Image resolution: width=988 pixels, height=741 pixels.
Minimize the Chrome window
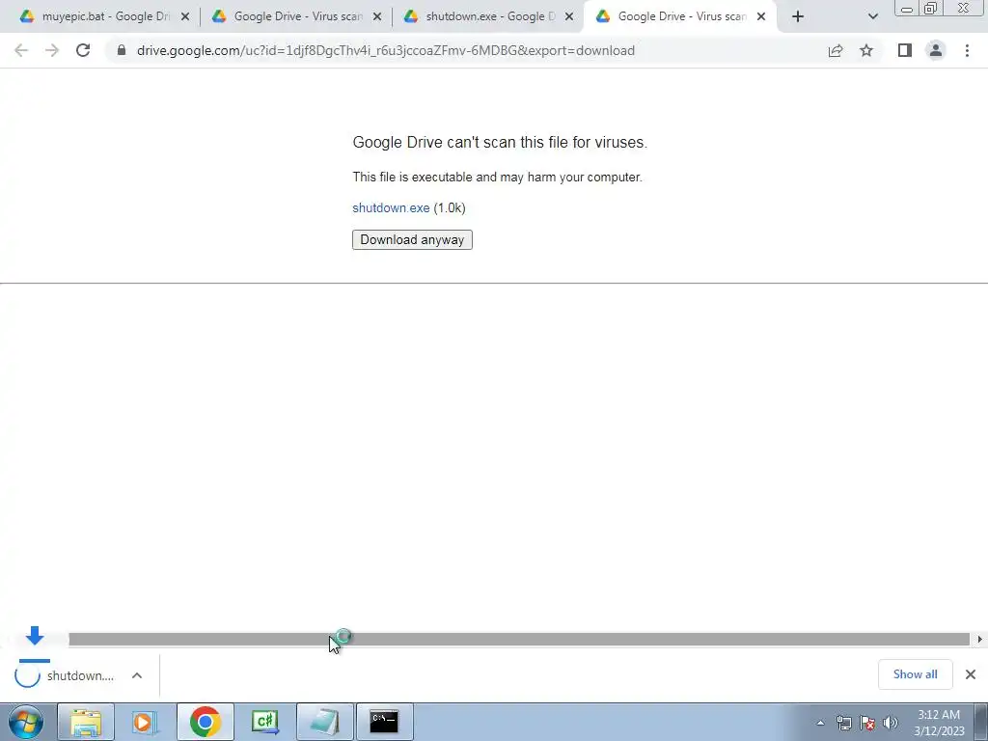coord(906,8)
